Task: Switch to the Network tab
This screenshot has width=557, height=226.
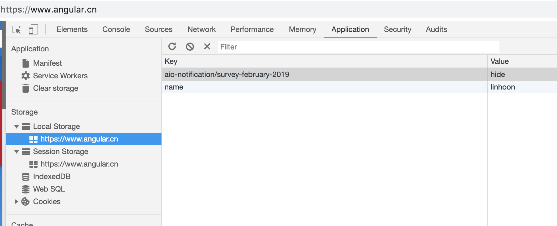Action: [x=202, y=29]
